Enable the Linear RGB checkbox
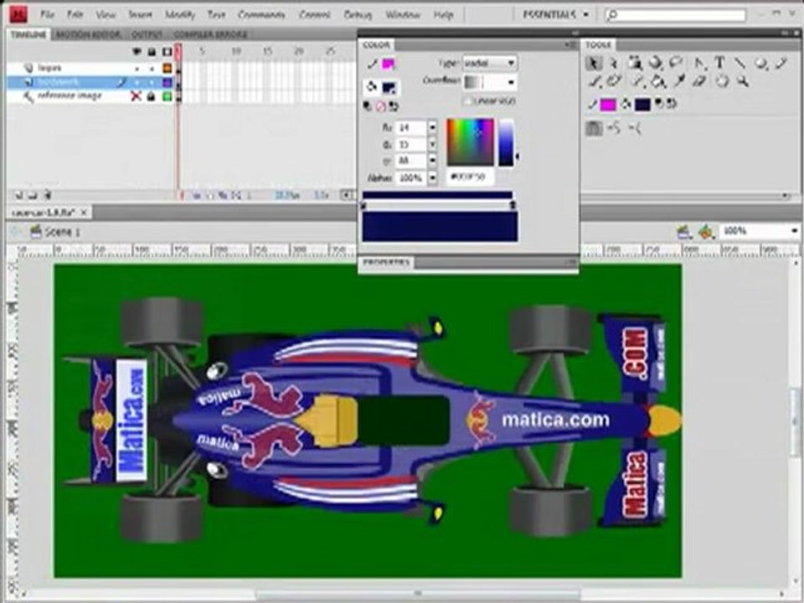 tap(467, 101)
